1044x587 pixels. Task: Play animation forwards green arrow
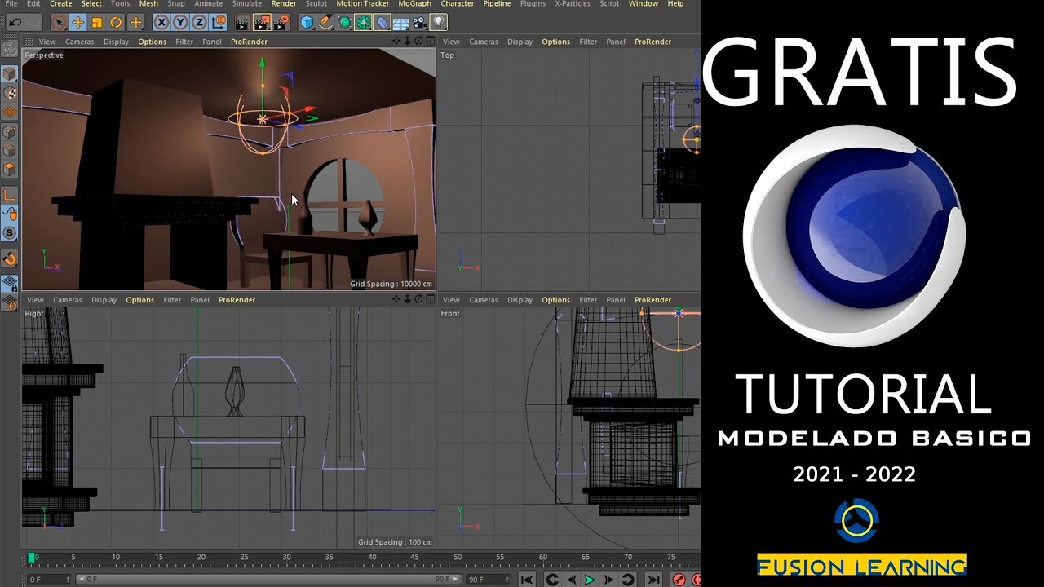pos(590,580)
